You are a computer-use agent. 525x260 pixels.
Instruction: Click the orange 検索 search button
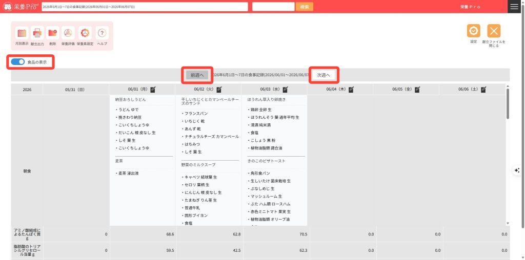tap(305, 7)
